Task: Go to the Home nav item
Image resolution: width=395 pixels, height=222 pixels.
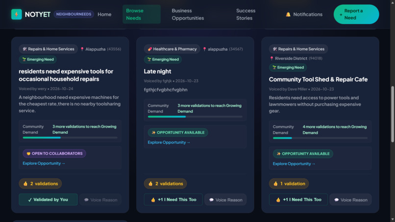Action: (x=104, y=14)
